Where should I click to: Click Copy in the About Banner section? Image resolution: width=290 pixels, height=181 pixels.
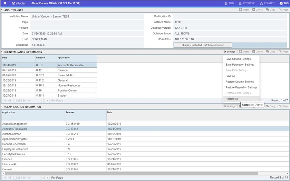click(271, 10)
